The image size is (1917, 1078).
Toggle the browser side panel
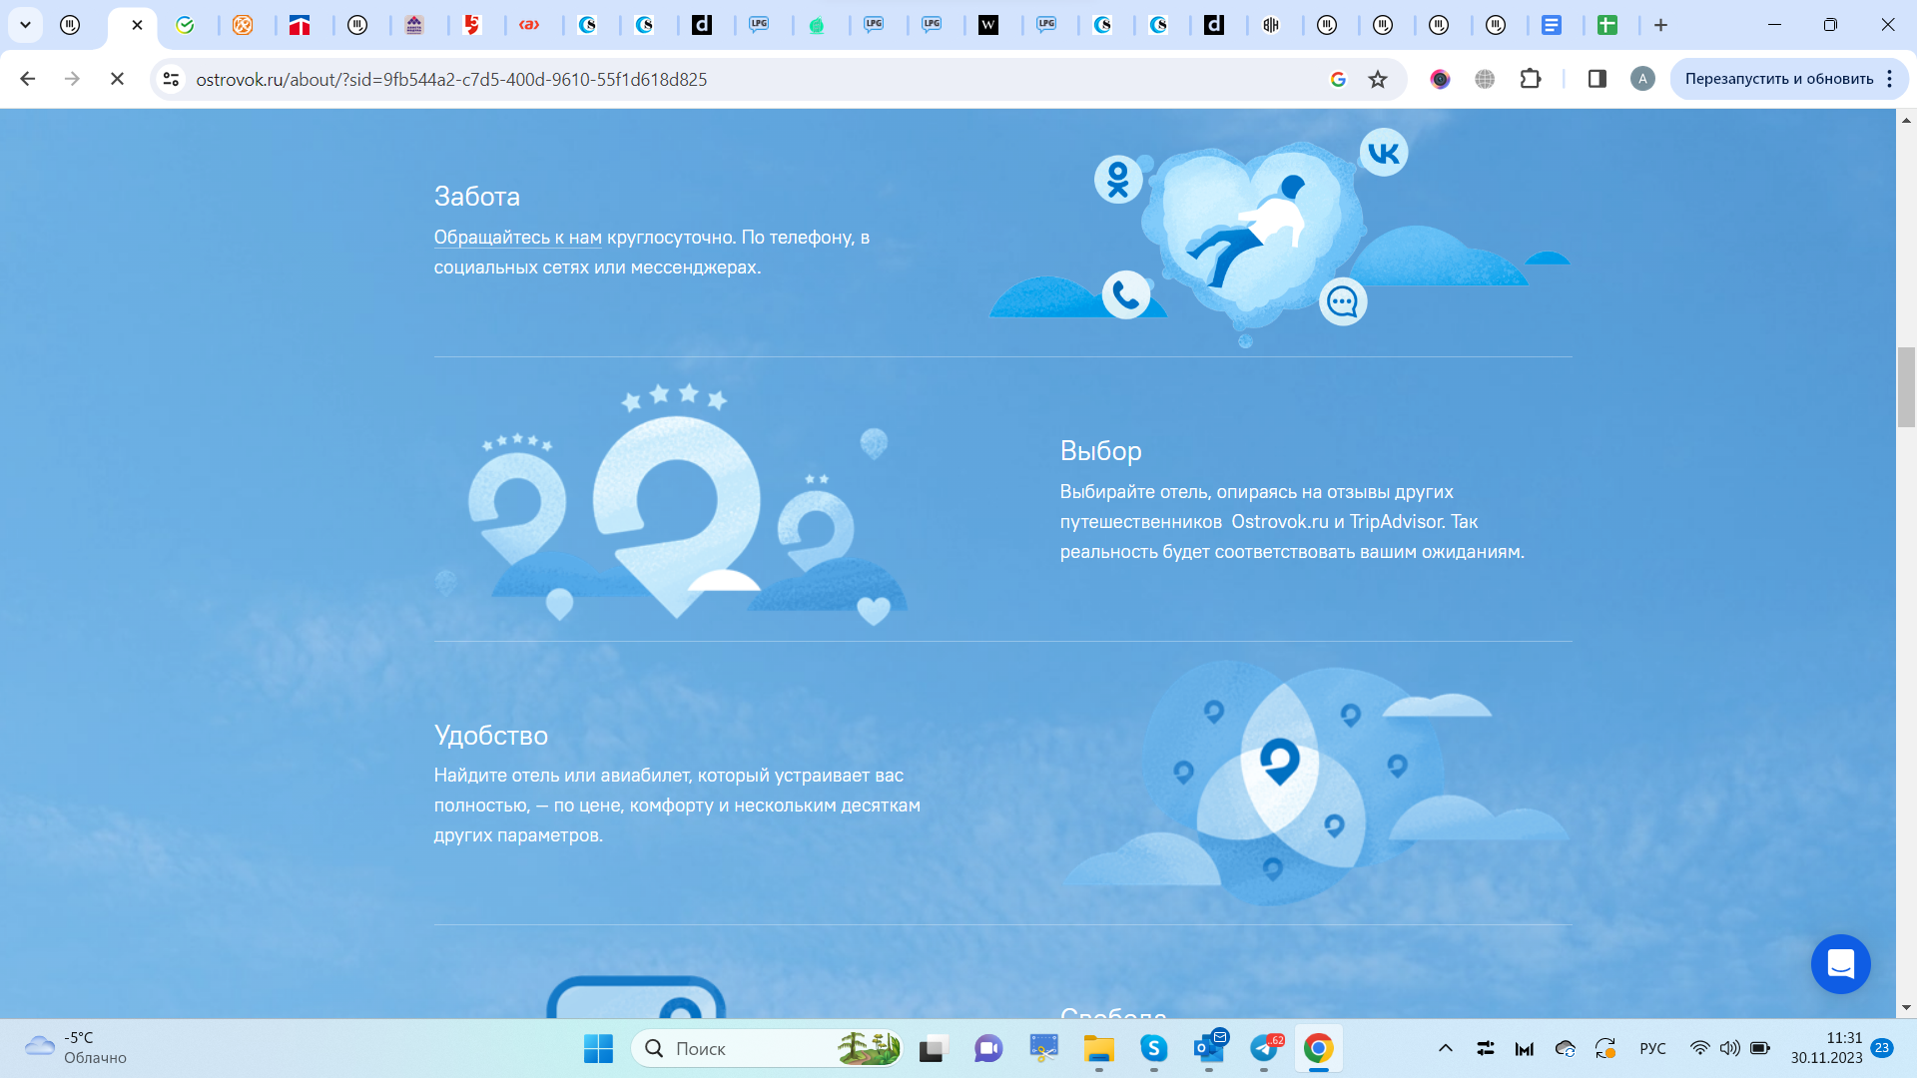click(1597, 79)
